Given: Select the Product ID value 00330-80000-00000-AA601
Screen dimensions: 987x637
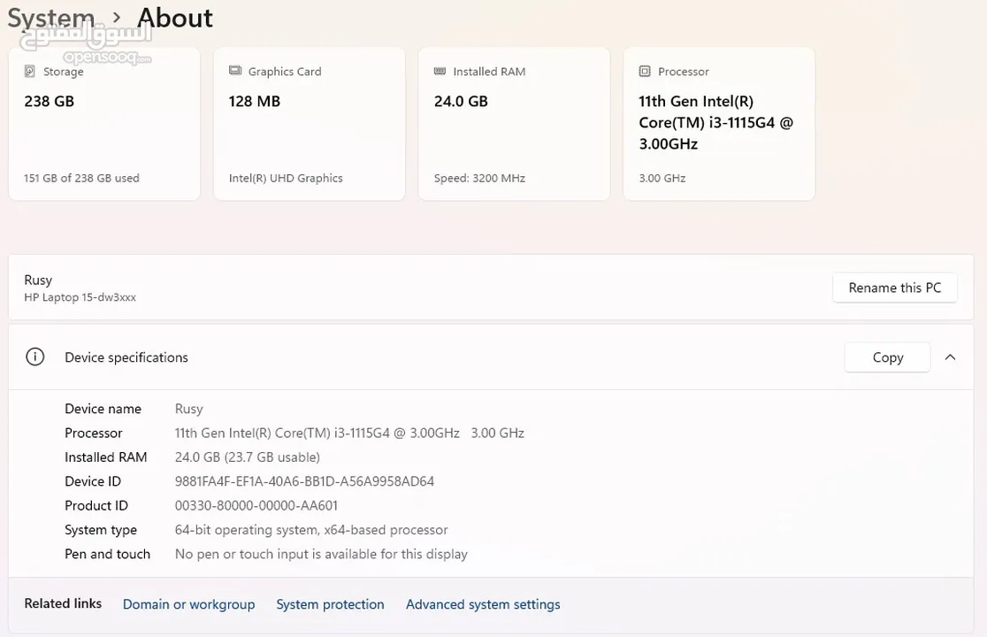Looking at the screenshot, I should tap(256, 505).
